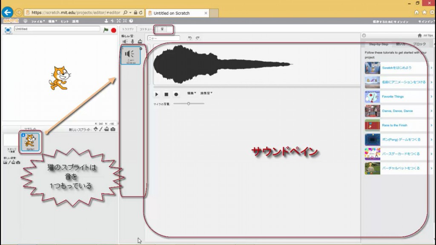This screenshot has height=245, width=436.
Task: Take new backdrop photo from camera
Action: pos(18,162)
